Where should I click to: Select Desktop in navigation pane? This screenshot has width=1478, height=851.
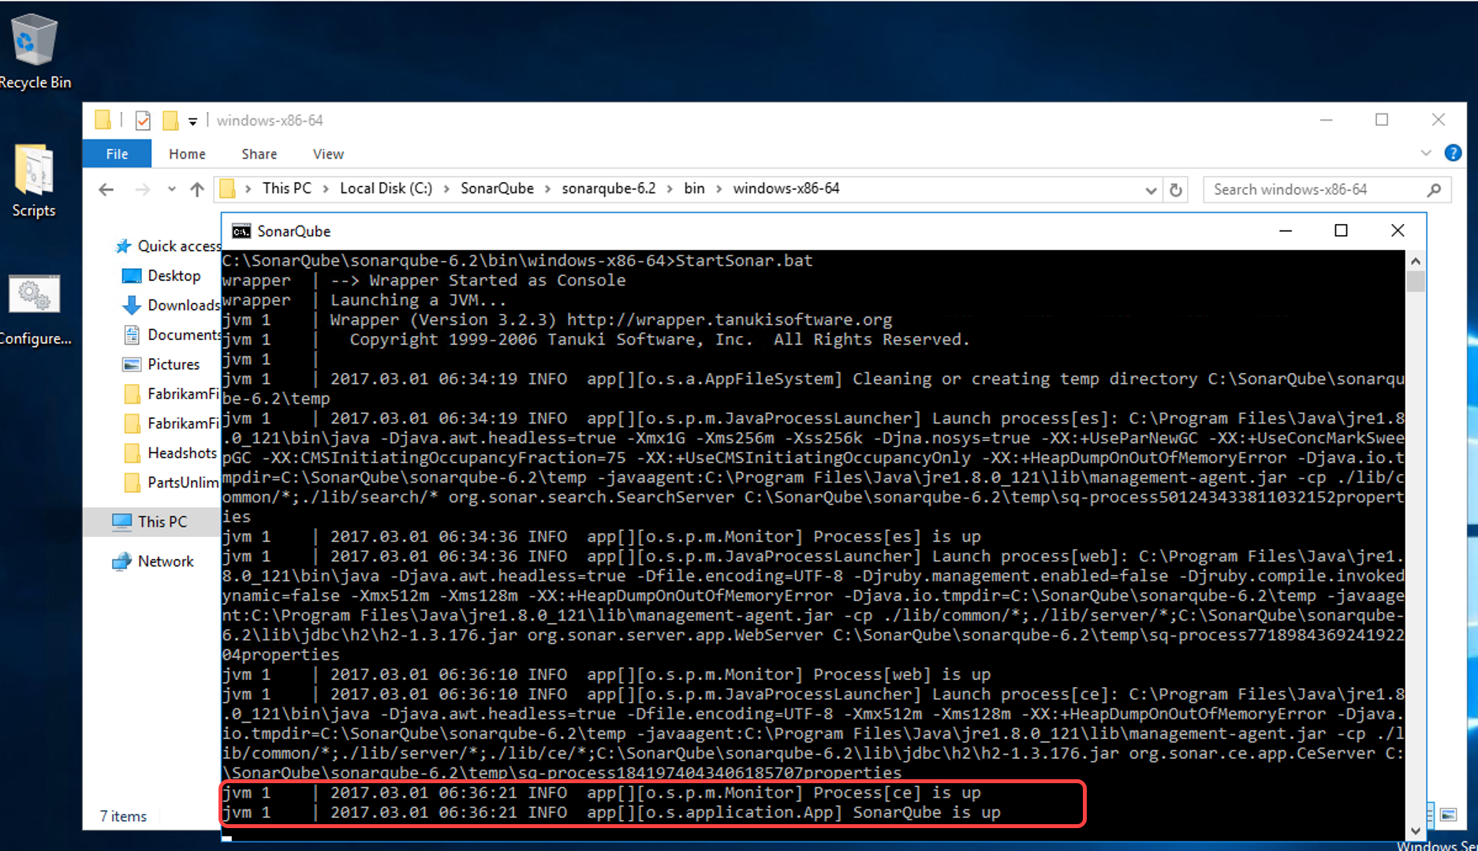pos(162,275)
